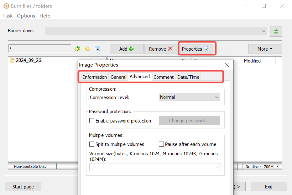This screenshot has height=195, width=292.
Task: Enable password protection checkbox
Action: click(x=92, y=121)
